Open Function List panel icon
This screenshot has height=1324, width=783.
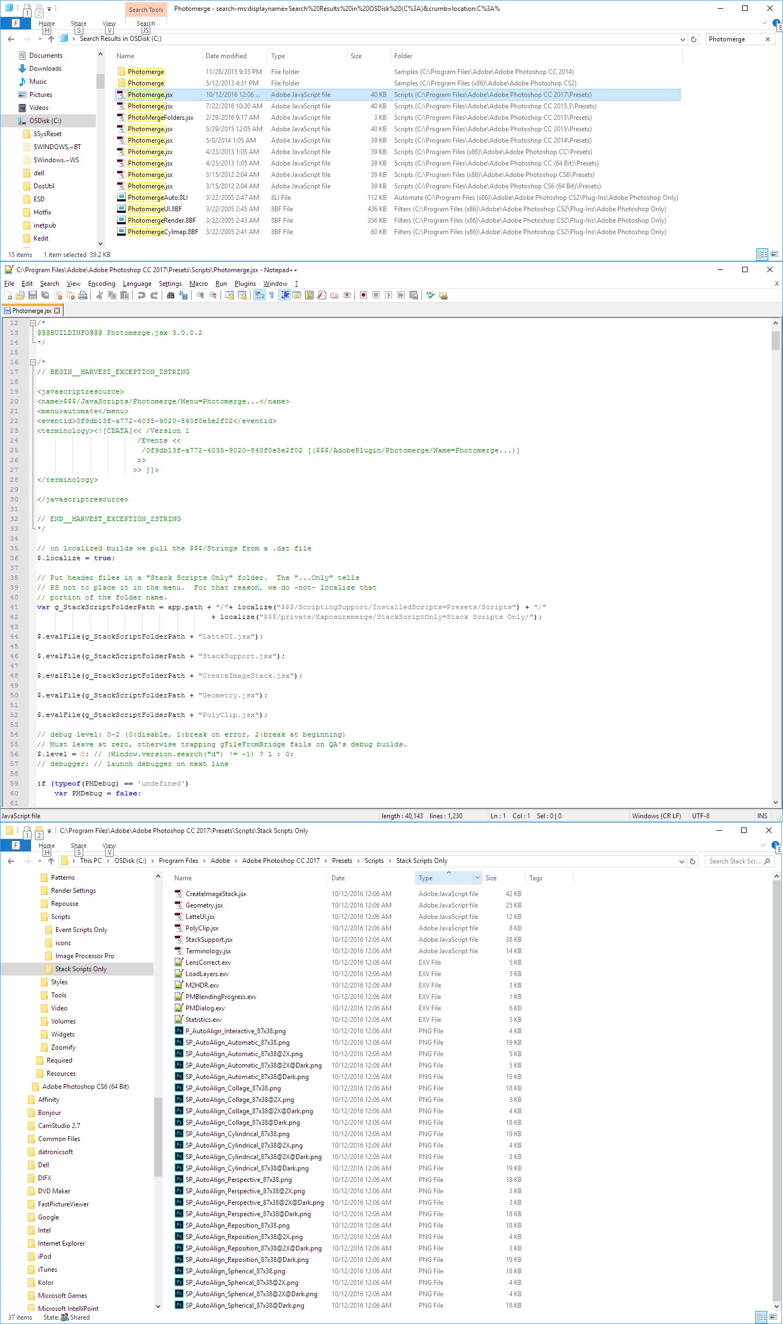pyautogui.click(x=321, y=295)
